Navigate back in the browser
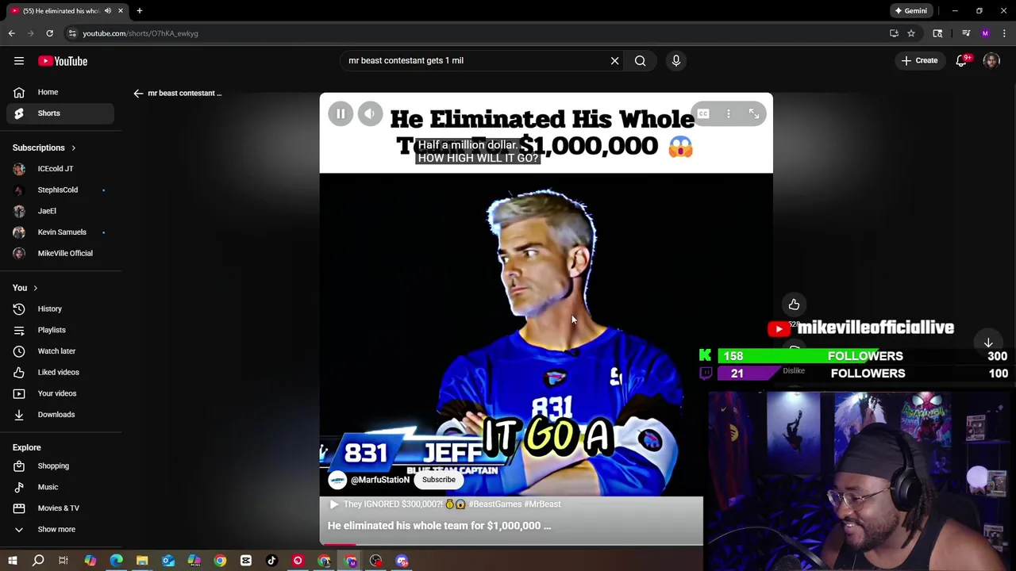 tap(12, 33)
